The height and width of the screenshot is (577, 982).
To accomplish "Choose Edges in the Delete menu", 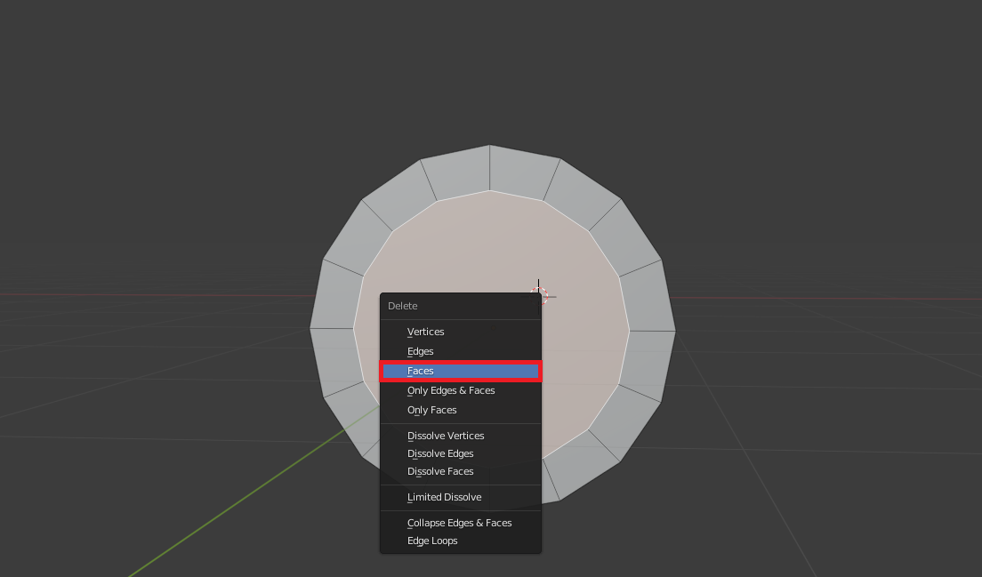I will click(461, 351).
